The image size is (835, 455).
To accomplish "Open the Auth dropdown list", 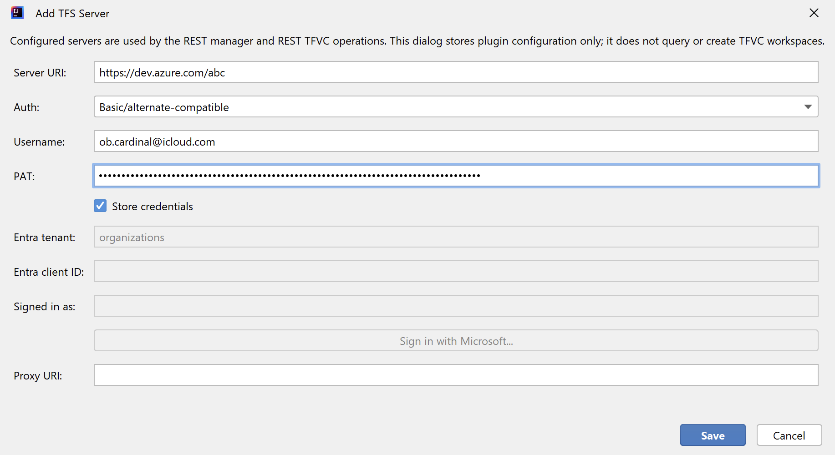I will click(456, 106).
